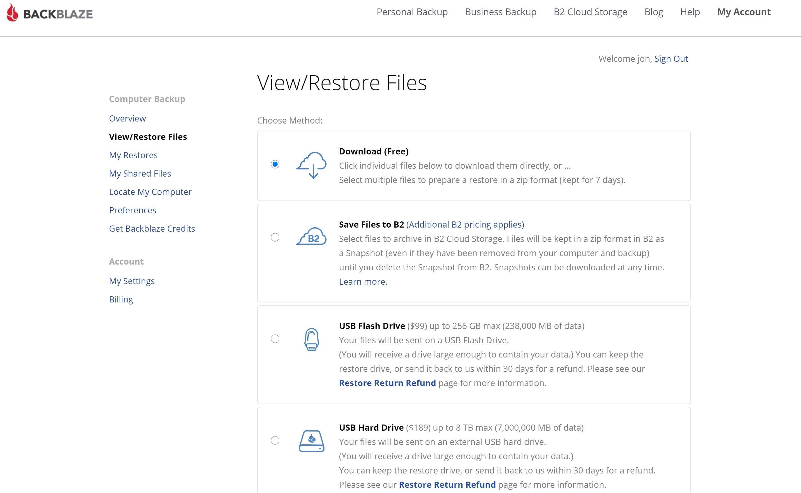The height and width of the screenshot is (493, 801).
Task: Open the Help menu item
Action: pos(690,12)
